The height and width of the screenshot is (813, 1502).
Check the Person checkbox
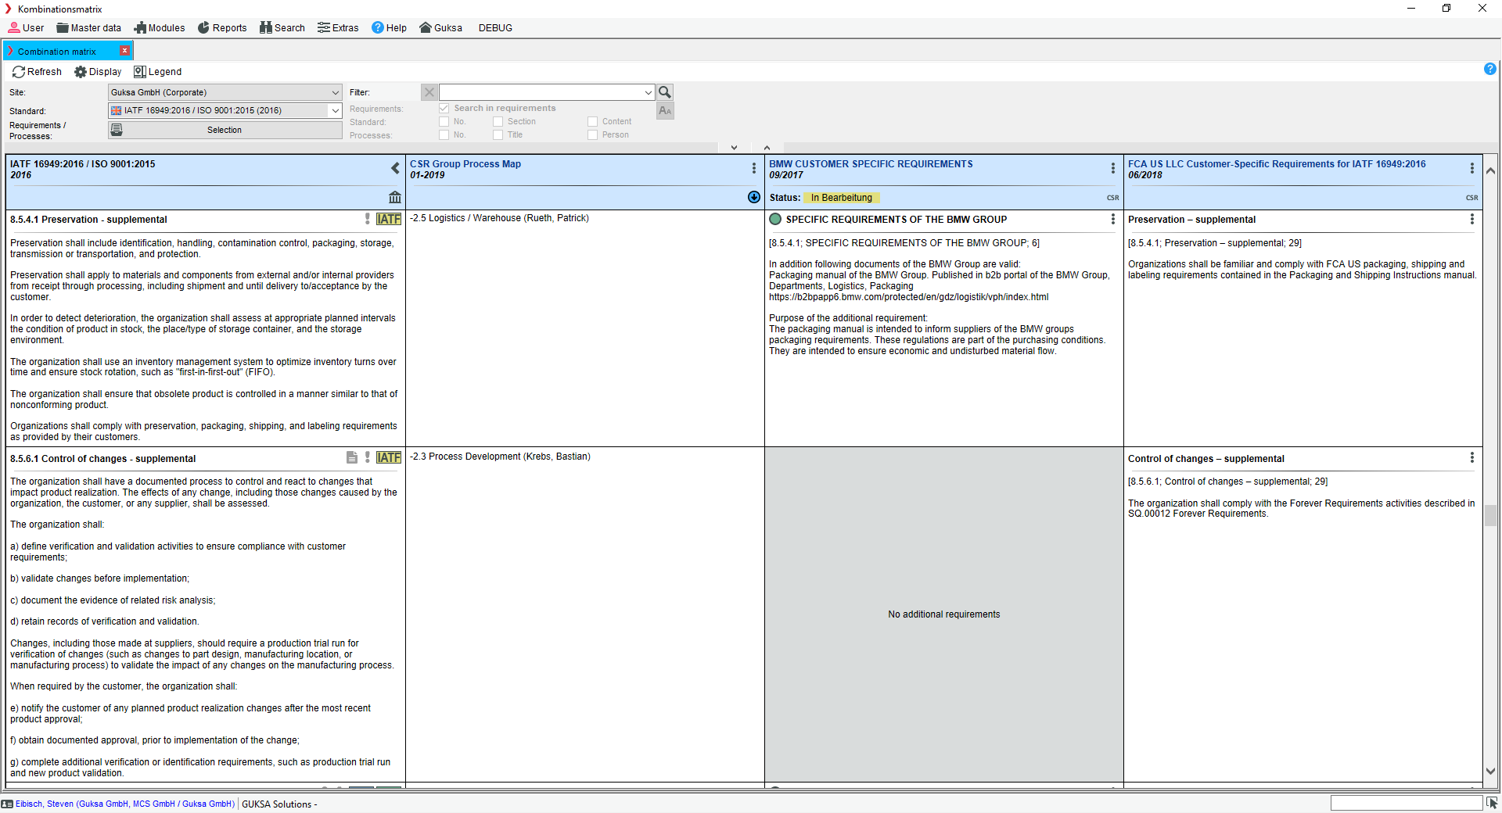(593, 134)
